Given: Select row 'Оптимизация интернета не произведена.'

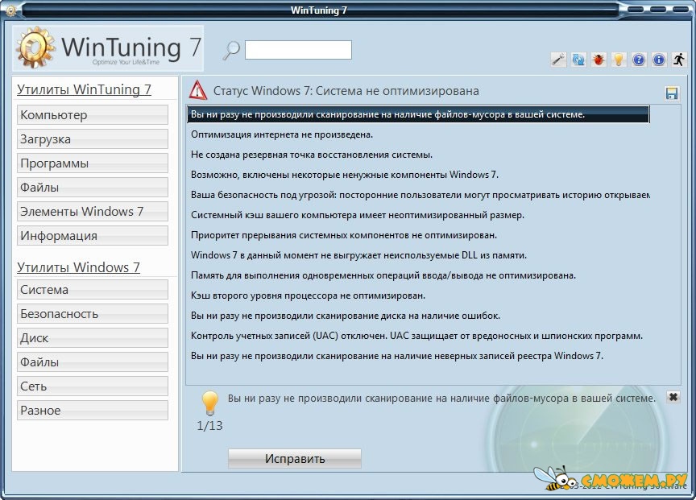Looking at the screenshot, I should (418, 134).
